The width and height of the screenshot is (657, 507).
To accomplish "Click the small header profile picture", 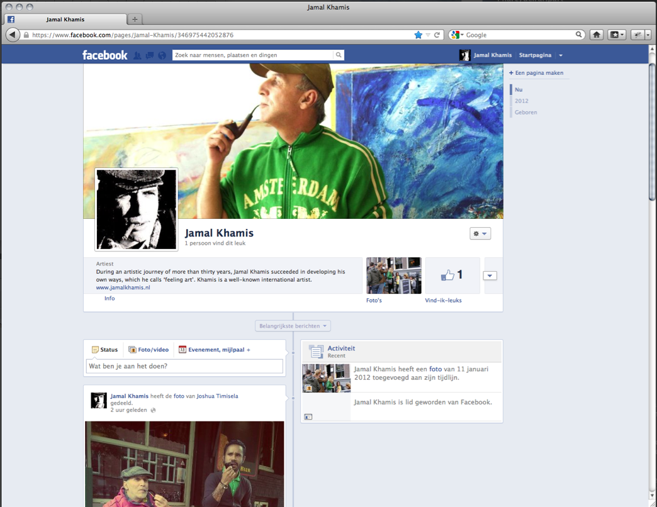I will 464,55.
